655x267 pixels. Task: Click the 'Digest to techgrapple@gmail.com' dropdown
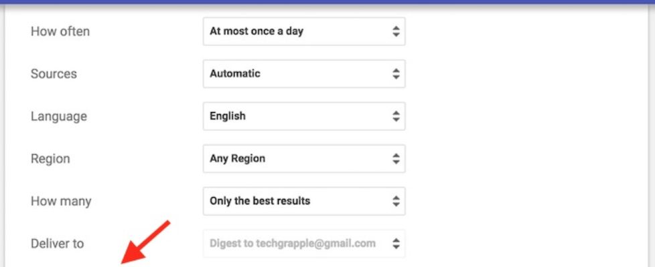(x=303, y=244)
